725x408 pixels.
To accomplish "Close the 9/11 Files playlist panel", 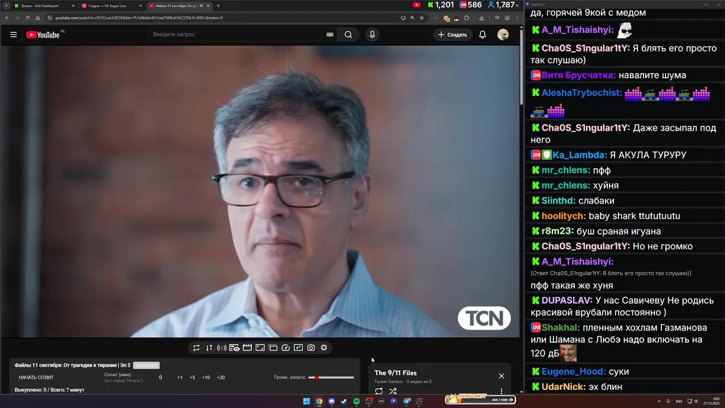I will point(501,376).
